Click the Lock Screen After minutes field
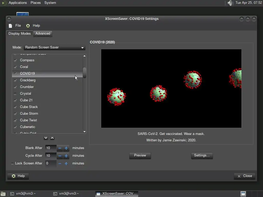 click(x=51, y=163)
